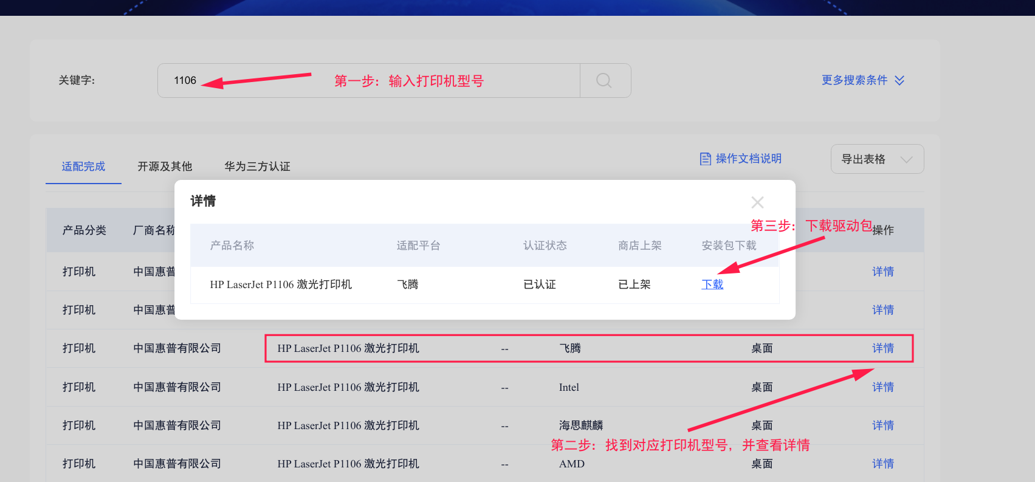Click 打印机 category cell in the Intel row
The image size is (1035, 482).
(79, 387)
